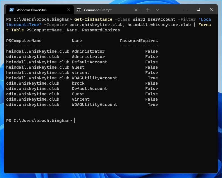Click the Command Prompt tab icon
The height and width of the screenshot is (178, 222).
tap(79, 10)
